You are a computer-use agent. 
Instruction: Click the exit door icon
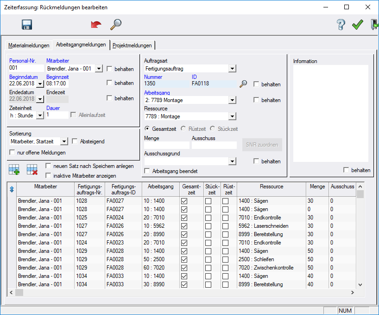click(374, 25)
